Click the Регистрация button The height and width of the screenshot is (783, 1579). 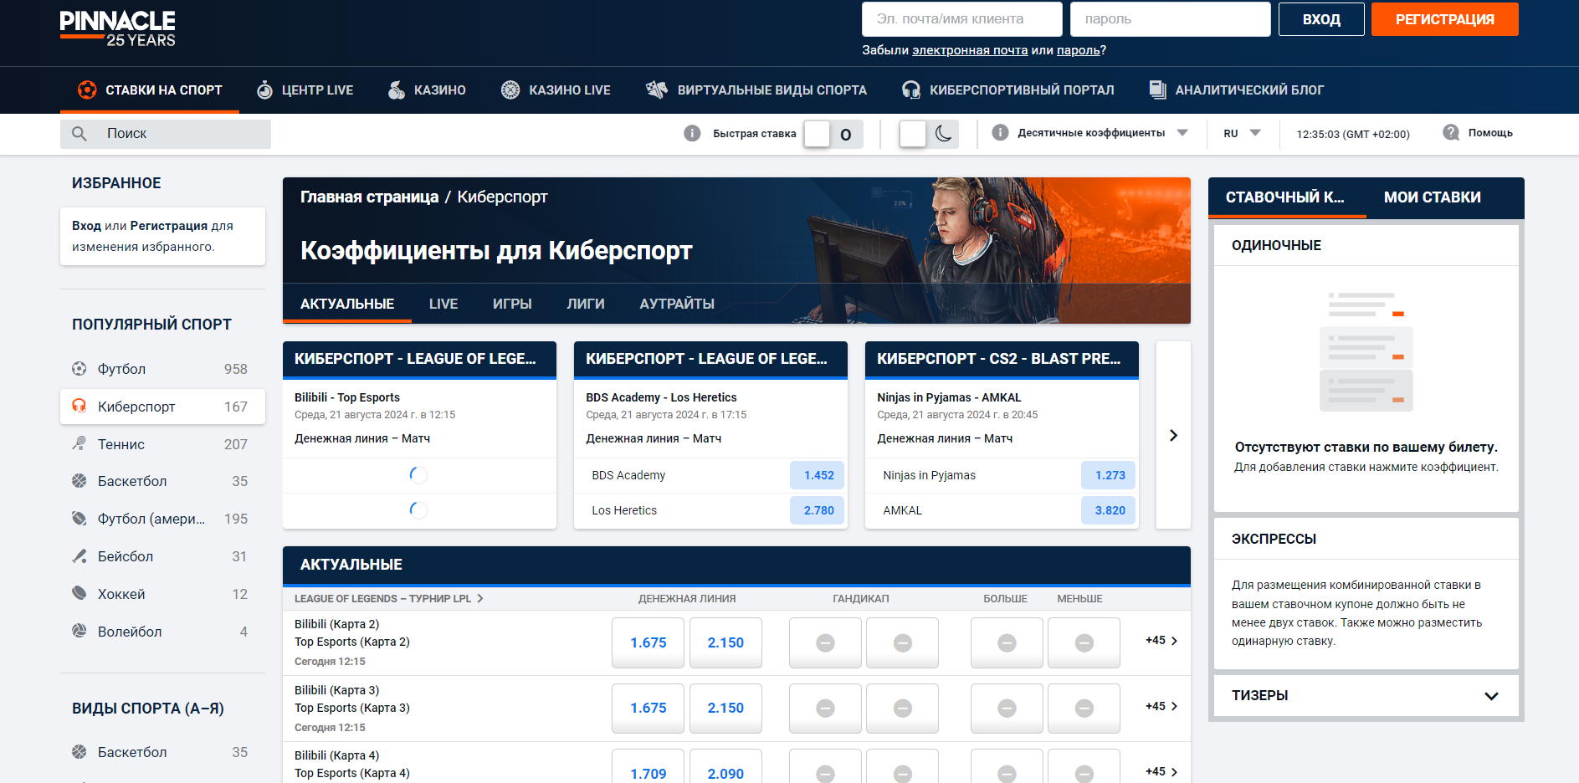(1444, 19)
